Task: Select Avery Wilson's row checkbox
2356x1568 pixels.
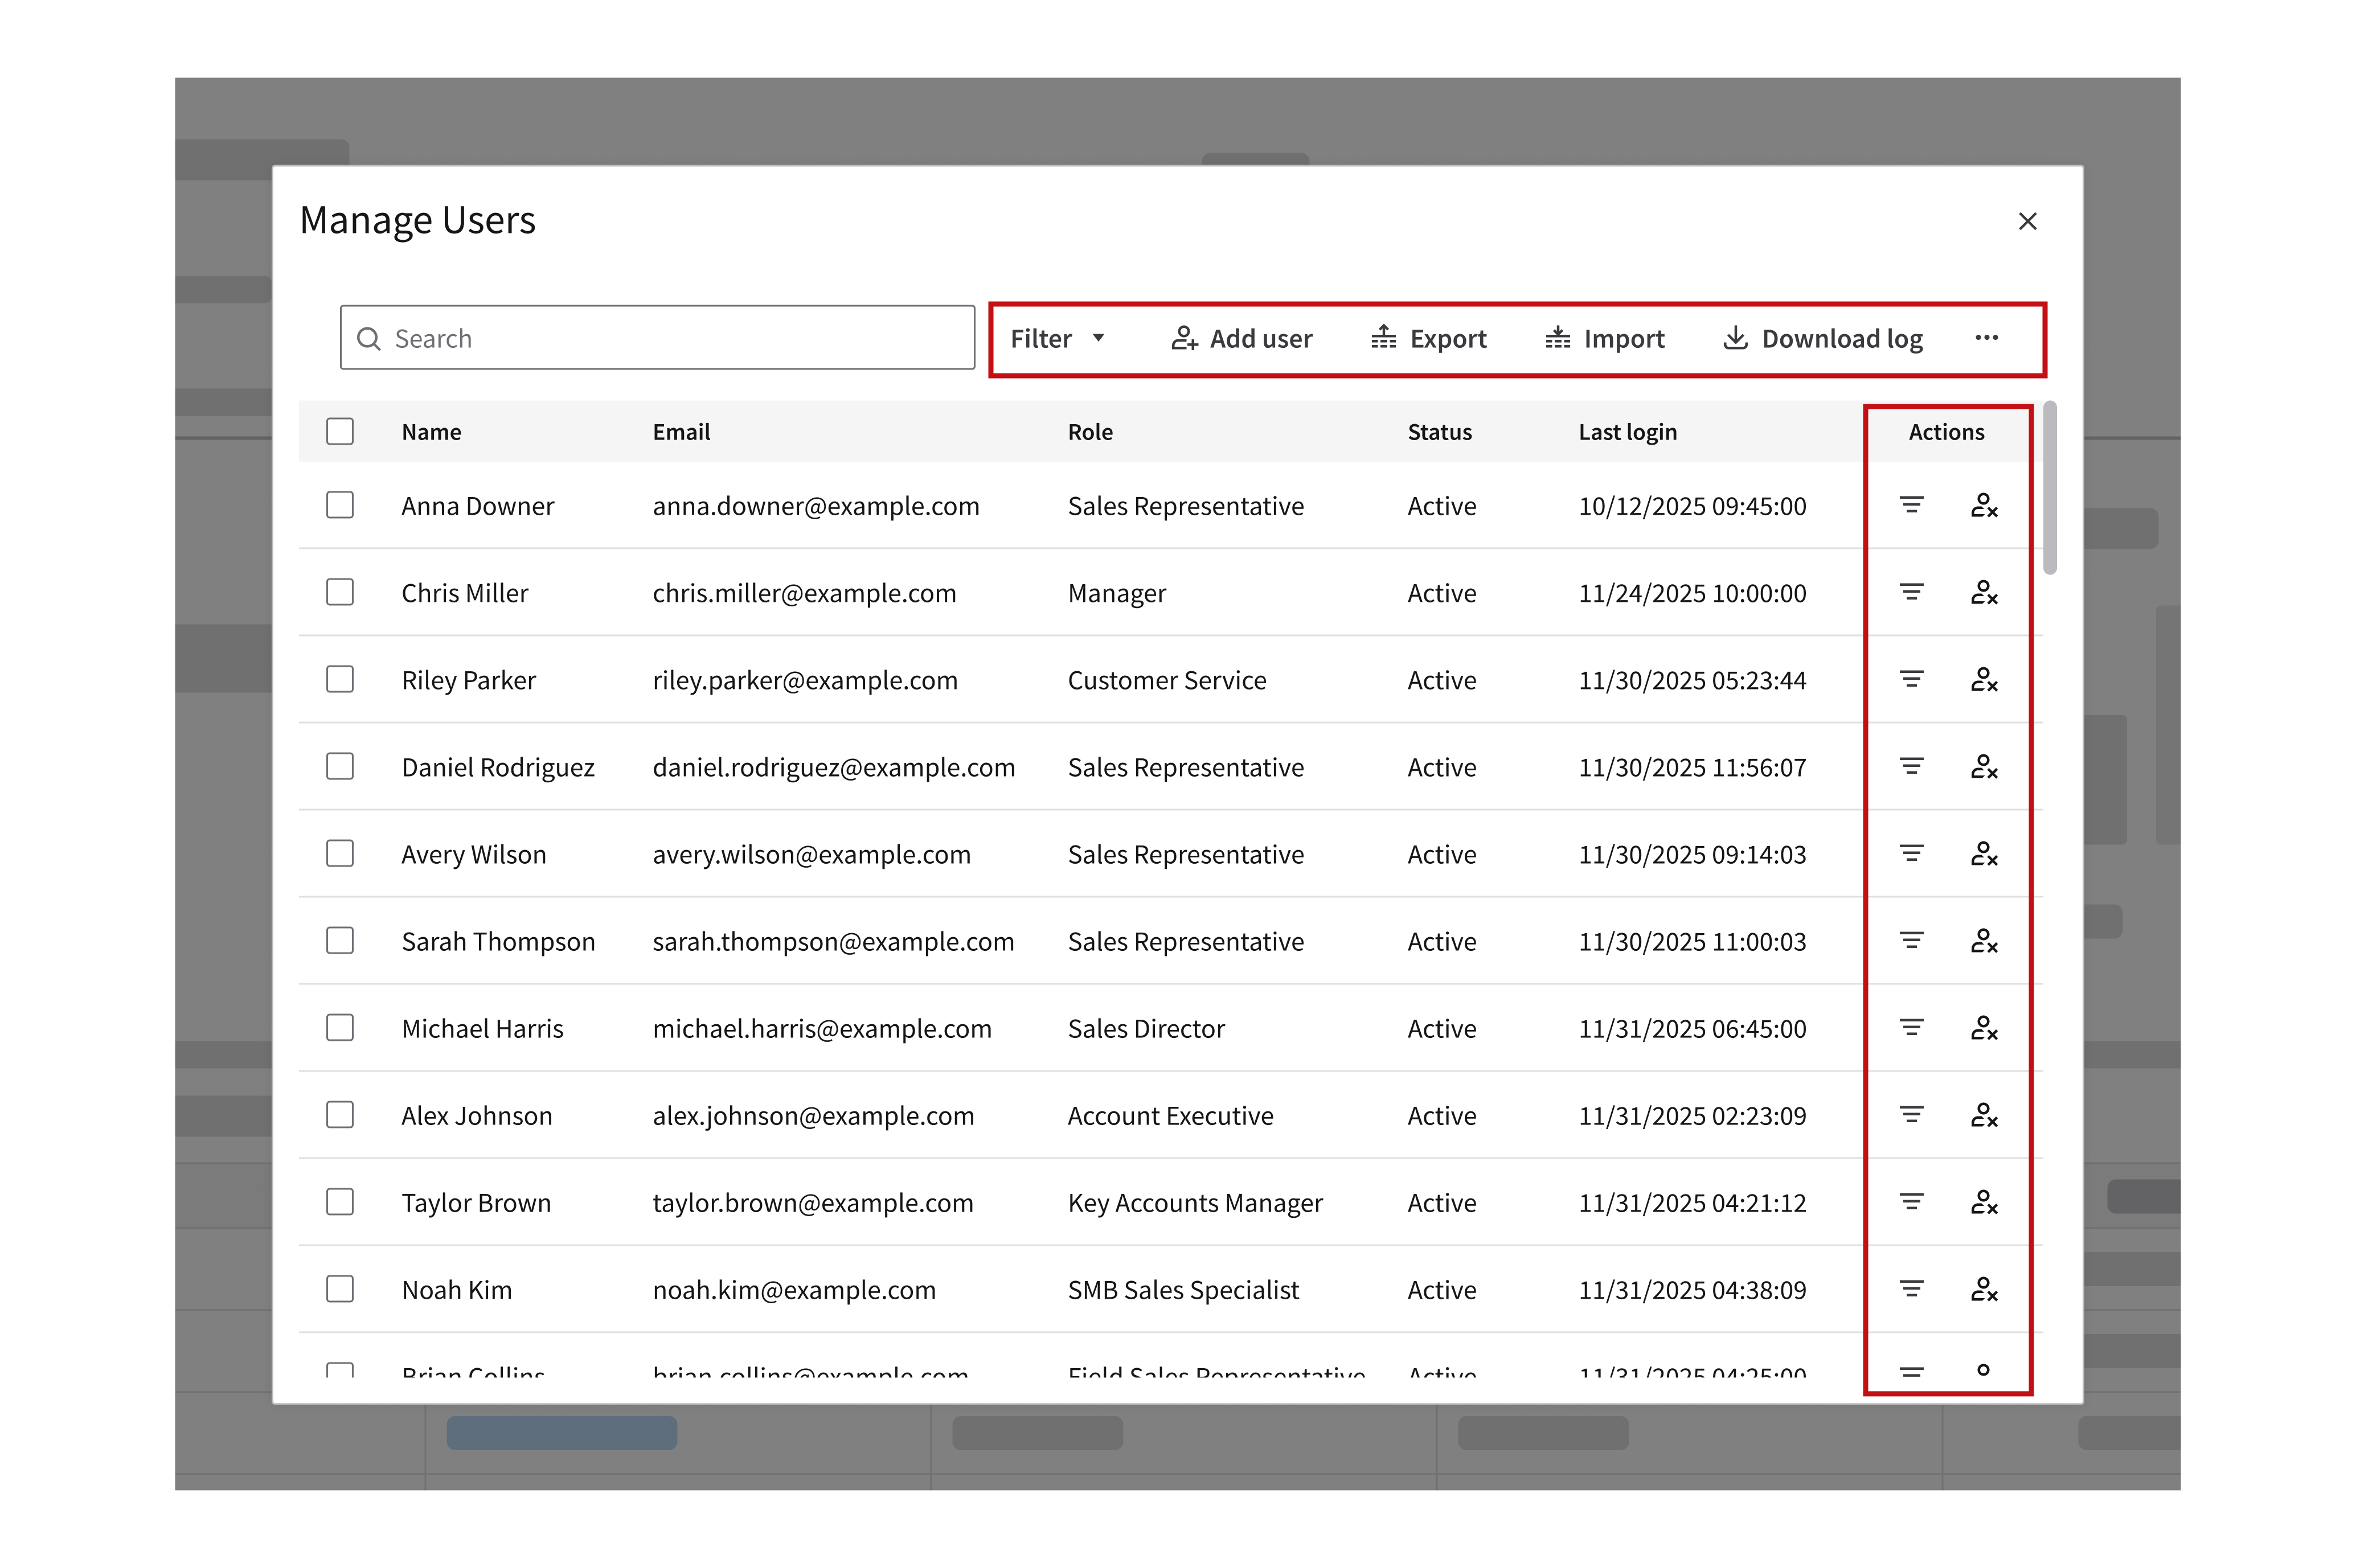Action: tap(340, 854)
